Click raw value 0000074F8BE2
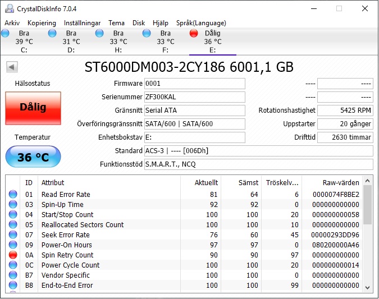 point(336,195)
